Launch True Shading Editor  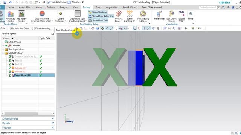pos(143,16)
